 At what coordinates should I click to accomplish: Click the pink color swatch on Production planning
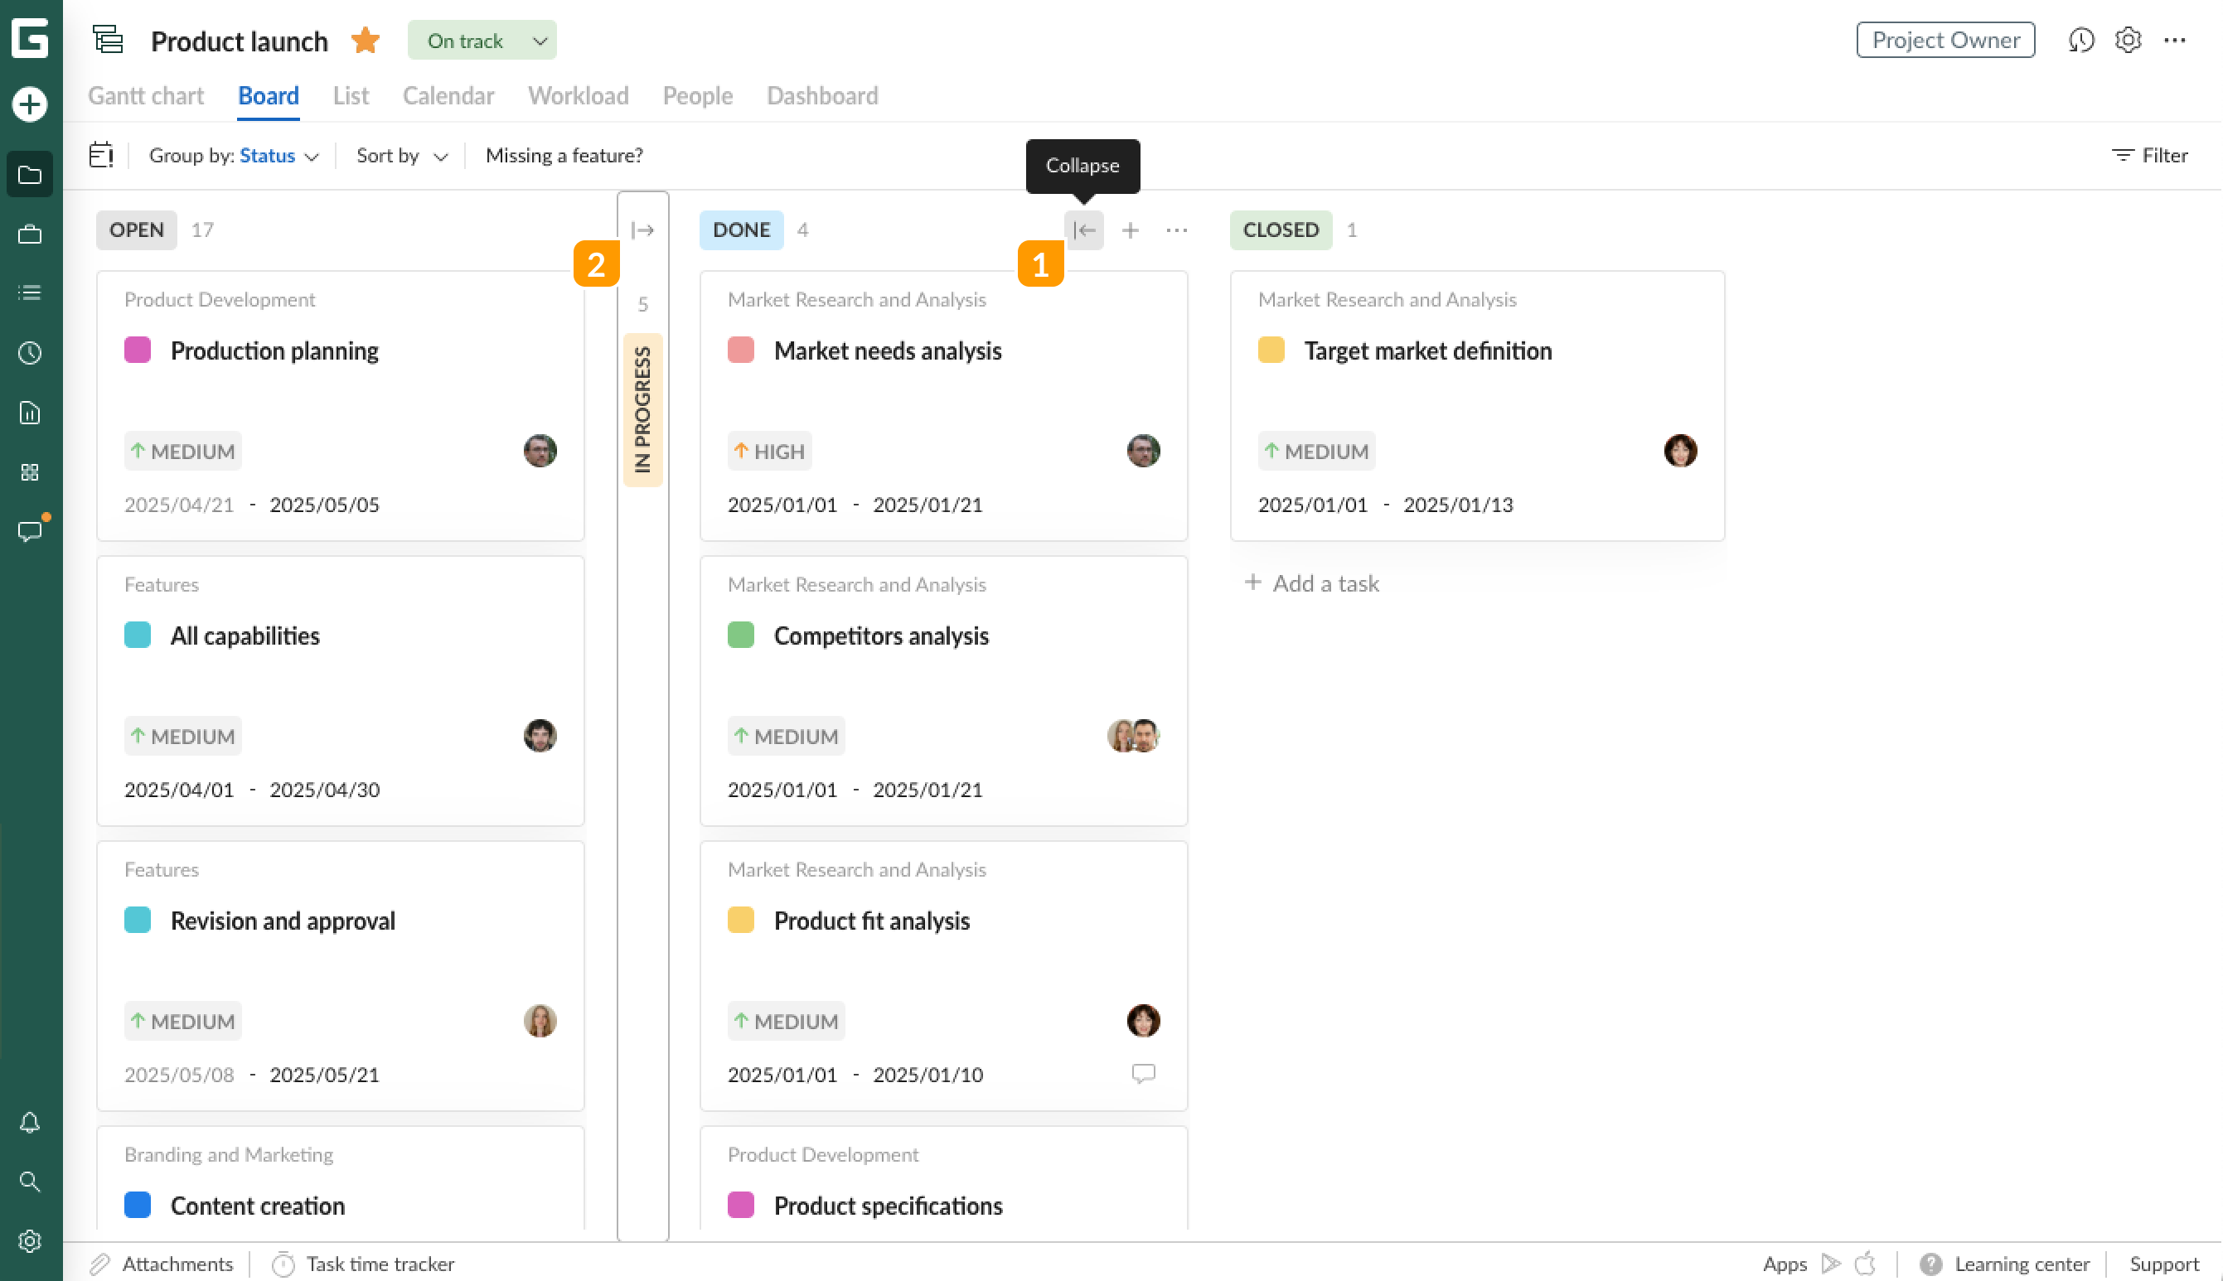138,350
